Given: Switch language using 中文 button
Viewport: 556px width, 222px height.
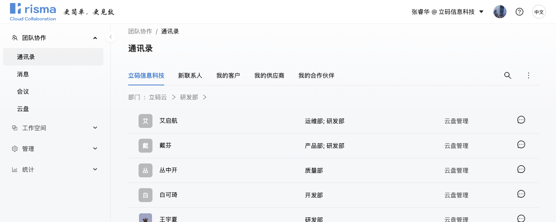Looking at the screenshot, I should [x=539, y=12].
